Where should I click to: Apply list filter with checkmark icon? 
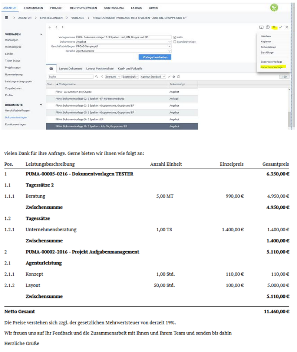coord(169,76)
